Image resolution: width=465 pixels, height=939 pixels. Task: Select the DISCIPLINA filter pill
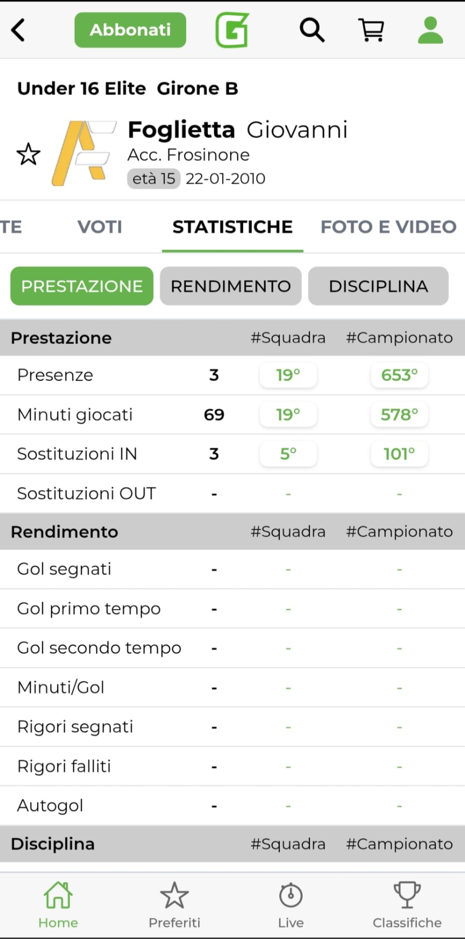click(x=378, y=286)
